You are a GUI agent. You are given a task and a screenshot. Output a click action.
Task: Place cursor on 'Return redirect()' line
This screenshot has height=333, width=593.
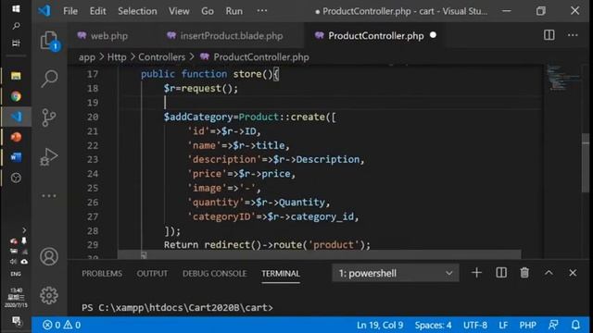tap(267, 244)
